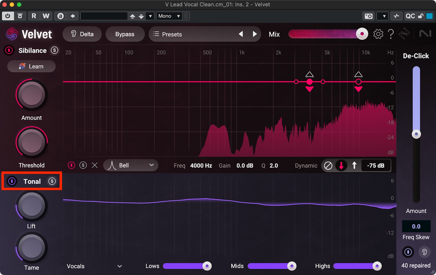Click the Mix slider handle
The image size is (436, 275).
point(362,34)
